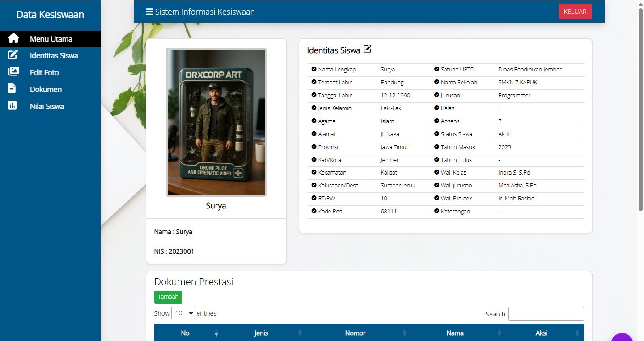Image resolution: width=644 pixels, height=341 pixels.
Task: Click the value Ir. Moh Rashid
Action: (517, 198)
